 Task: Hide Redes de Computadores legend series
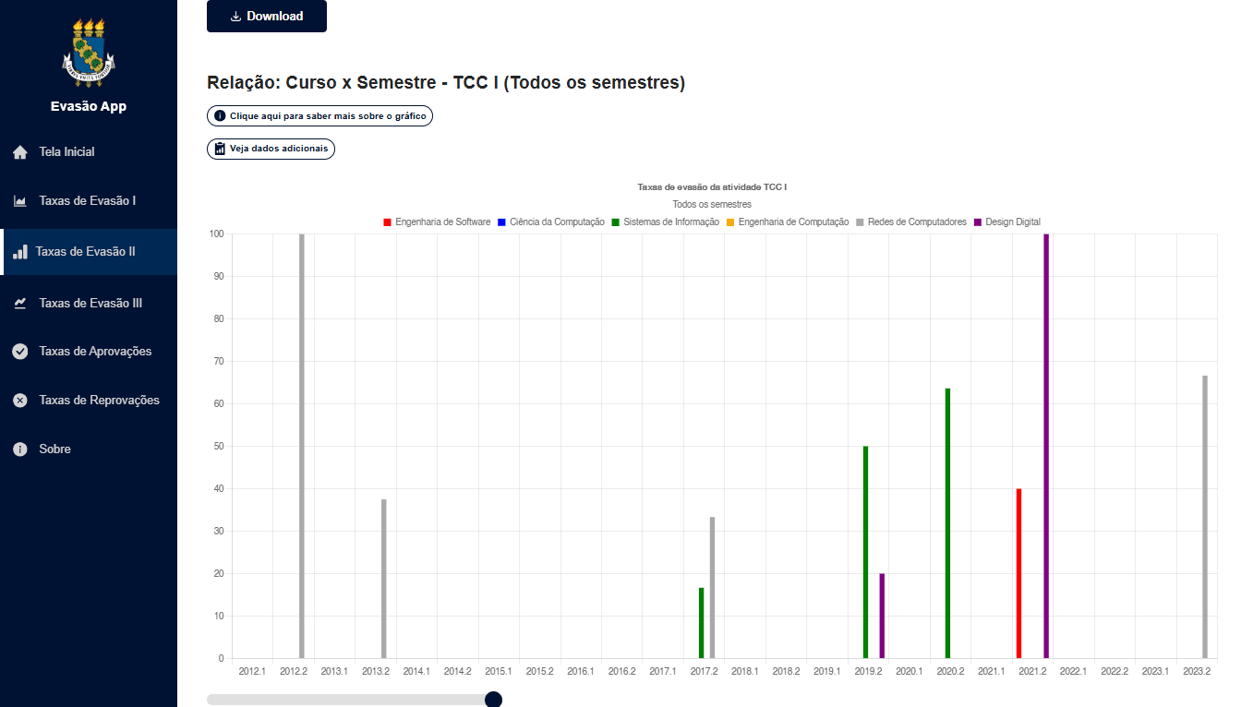click(x=911, y=222)
